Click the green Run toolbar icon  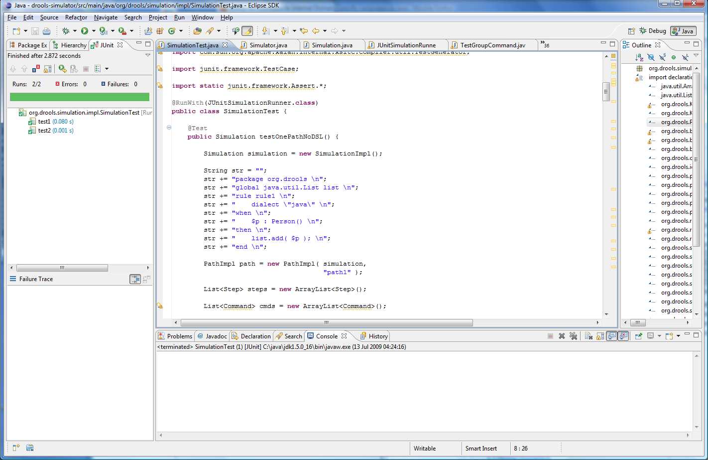pos(85,31)
